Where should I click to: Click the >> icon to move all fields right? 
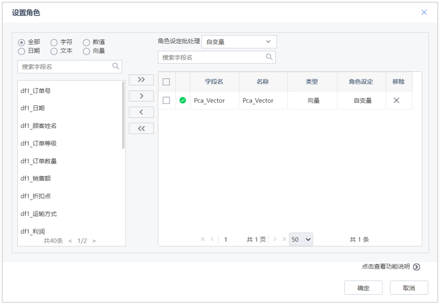141,80
